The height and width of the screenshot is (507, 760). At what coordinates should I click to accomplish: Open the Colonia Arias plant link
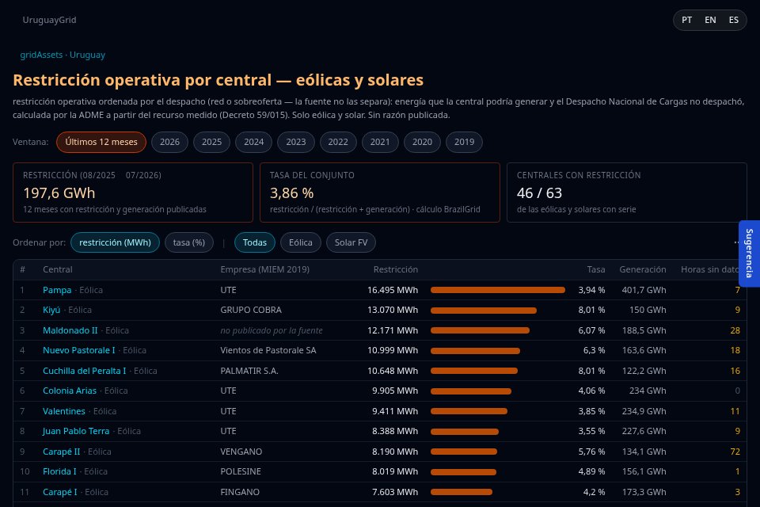[x=70, y=391]
